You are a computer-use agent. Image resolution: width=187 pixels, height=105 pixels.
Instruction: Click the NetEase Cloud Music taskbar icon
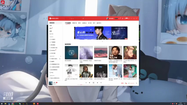tap(38, 104)
